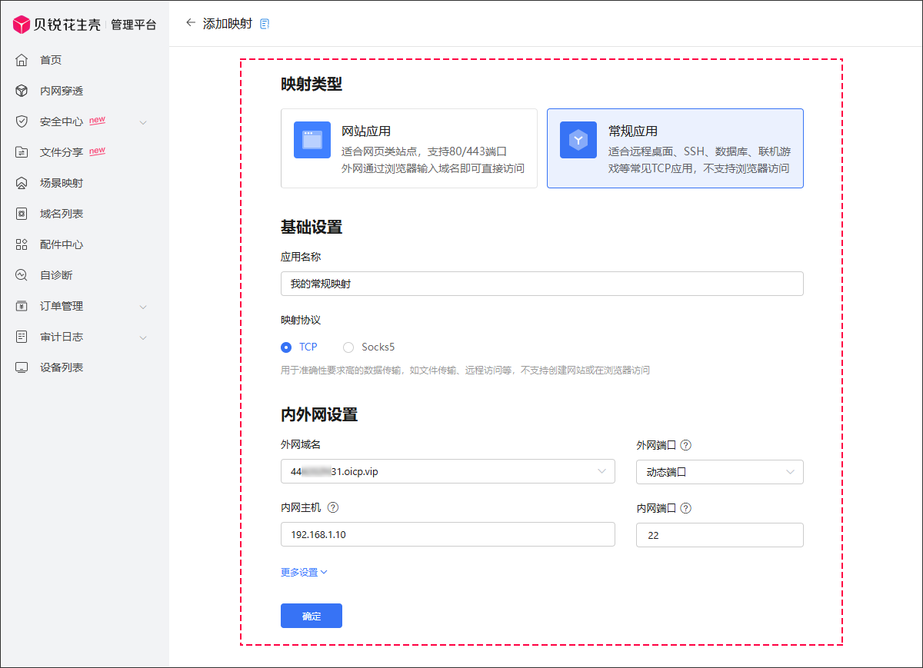Click the 首页 home icon in sidebar

click(x=22, y=60)
